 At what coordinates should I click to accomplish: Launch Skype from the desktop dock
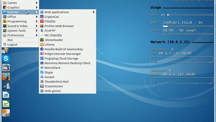coord(6,59)
